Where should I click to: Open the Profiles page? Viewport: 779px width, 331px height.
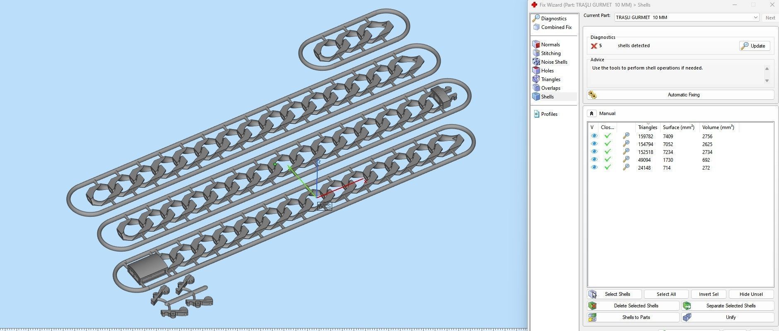[549, 114]
